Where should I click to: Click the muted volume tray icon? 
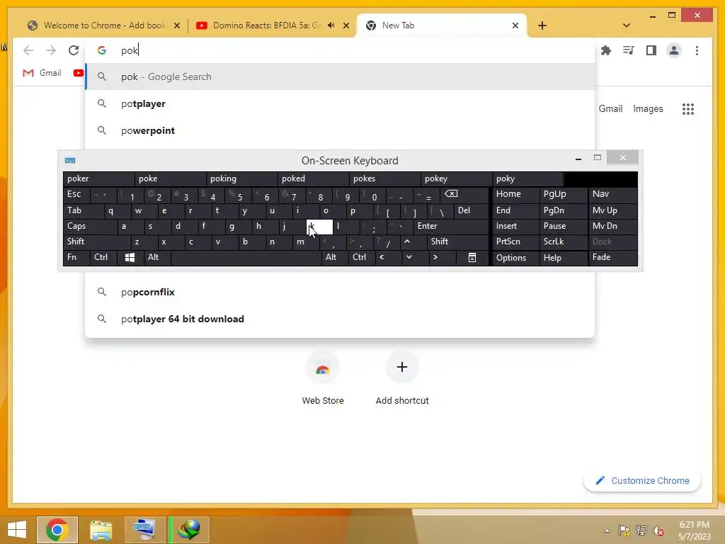[658, 531]
